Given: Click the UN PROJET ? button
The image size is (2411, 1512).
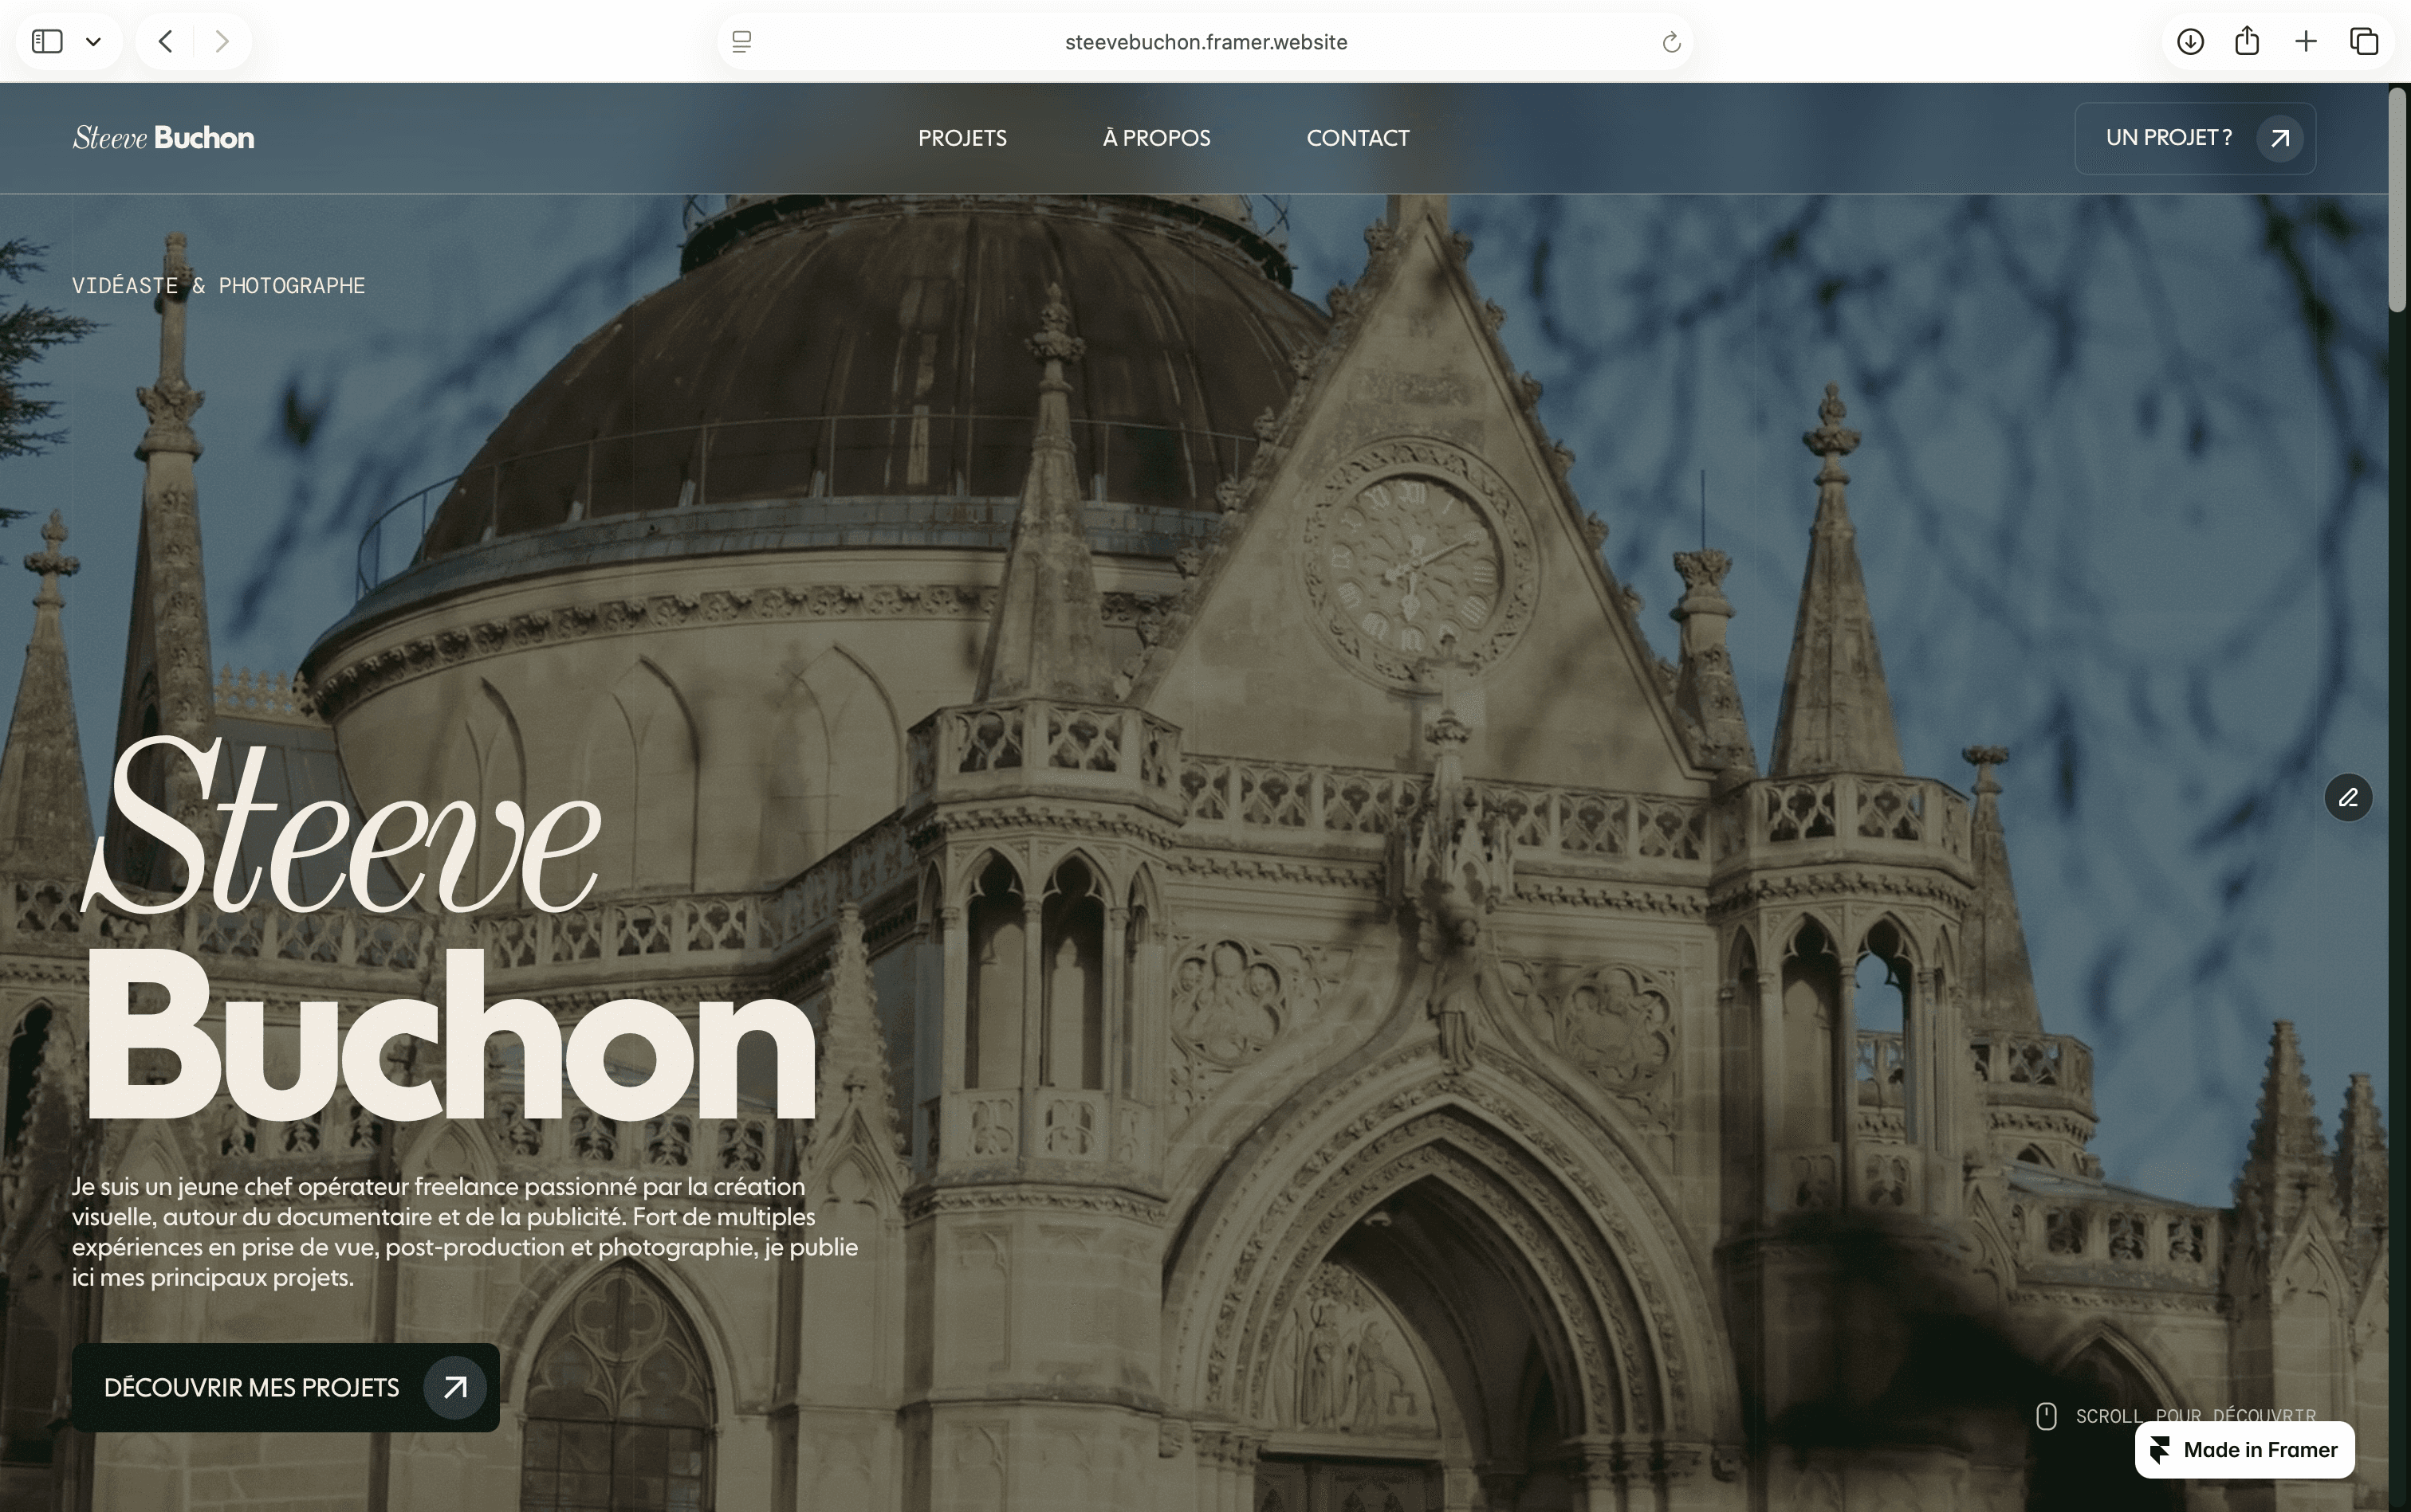Looking at the screenshot, I should click(2194, 138).
